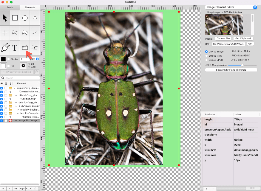Click the JPEG Compression slider
This screenshot has width=261, height=191.
pos(242,65)
